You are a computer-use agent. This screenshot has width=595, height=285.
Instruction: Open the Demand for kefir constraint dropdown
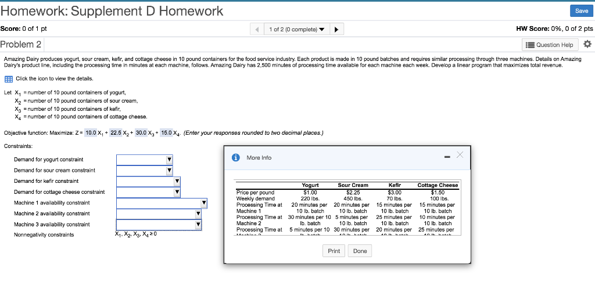pos(148,182)
